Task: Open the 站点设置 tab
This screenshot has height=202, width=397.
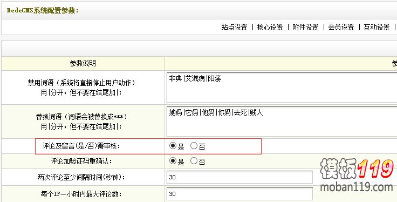Action: point(234,27)
